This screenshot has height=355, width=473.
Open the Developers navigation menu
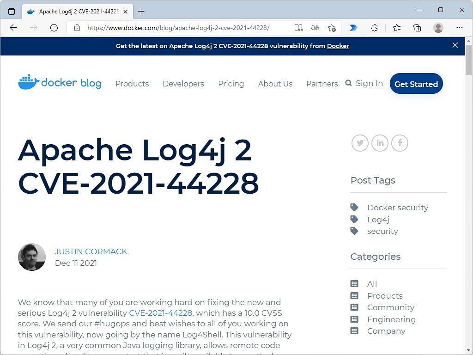[x=183, y=84]
